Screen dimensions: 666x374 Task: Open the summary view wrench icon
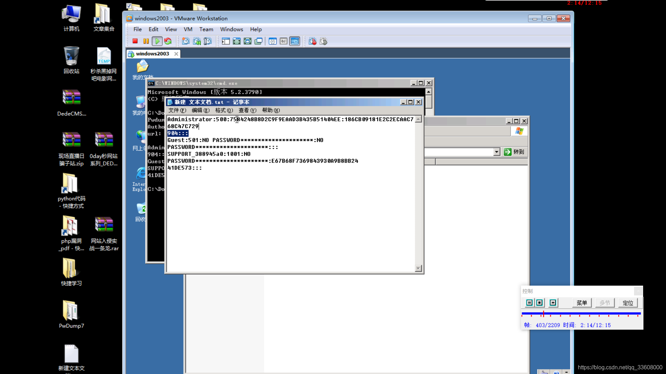(x=273, y=41)
